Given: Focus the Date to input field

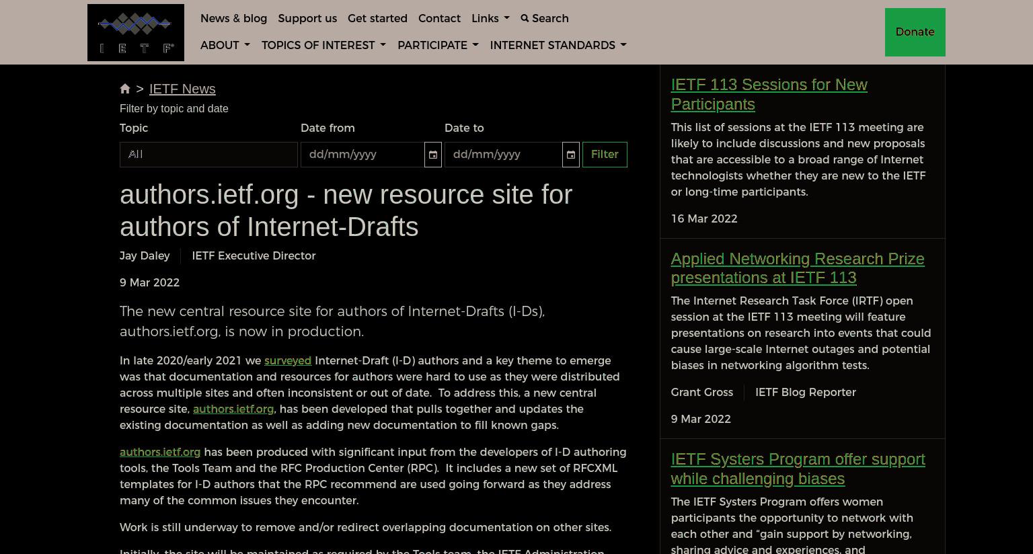Looking at the screenshot, I should pyautogui.click(x=503, y=155).
